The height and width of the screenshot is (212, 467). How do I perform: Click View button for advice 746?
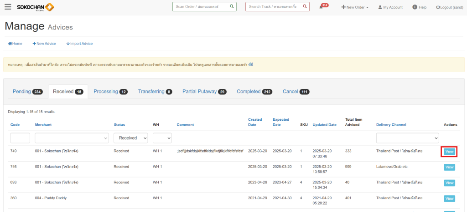tap(449, 167)
